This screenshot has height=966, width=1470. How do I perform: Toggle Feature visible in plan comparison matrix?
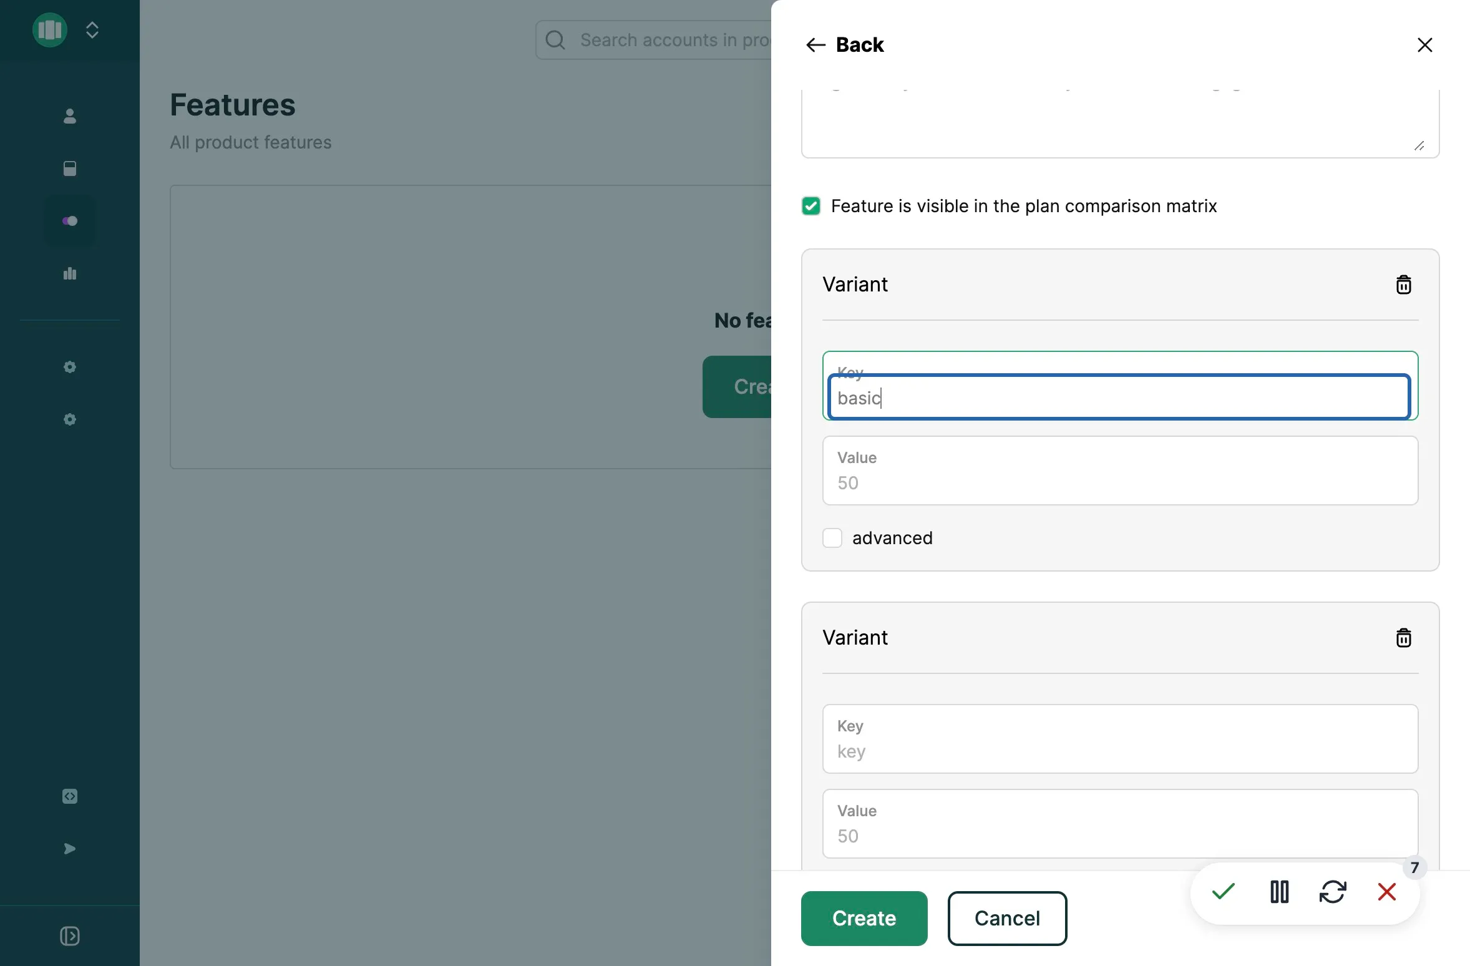pos(810,205)
